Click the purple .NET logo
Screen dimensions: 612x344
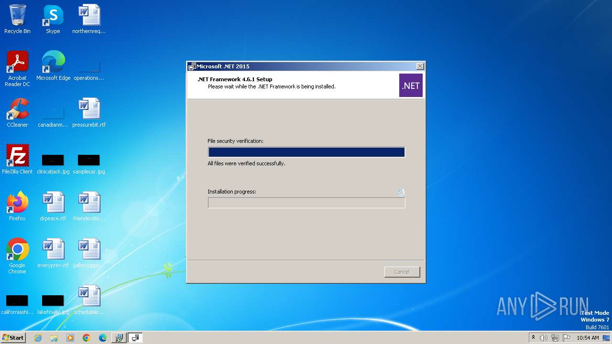[x=411, y=86]
